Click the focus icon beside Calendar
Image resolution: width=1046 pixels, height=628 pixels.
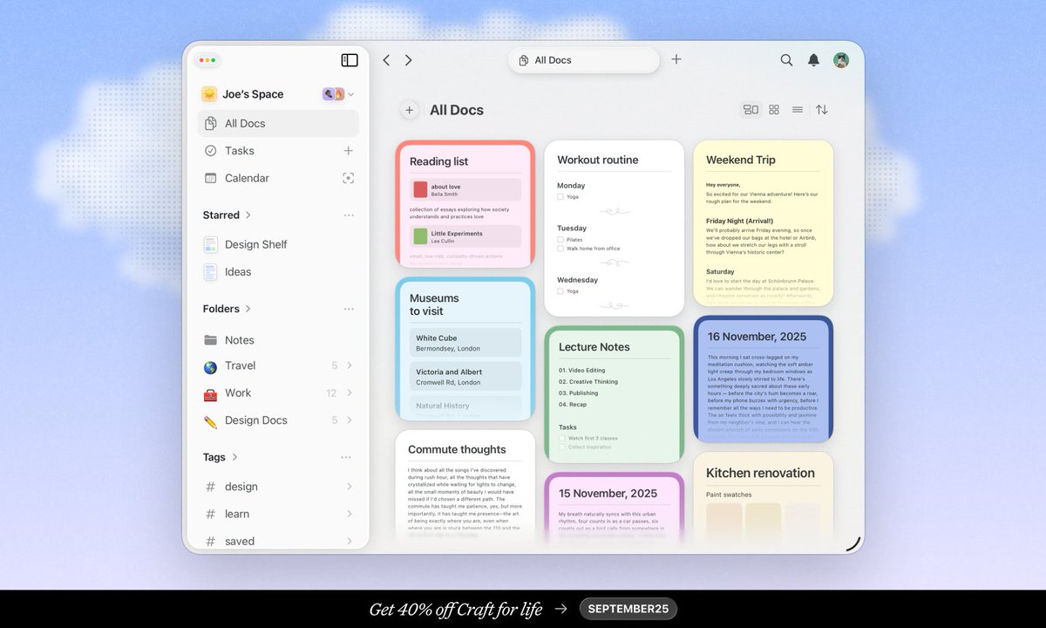tap(349, 178)
